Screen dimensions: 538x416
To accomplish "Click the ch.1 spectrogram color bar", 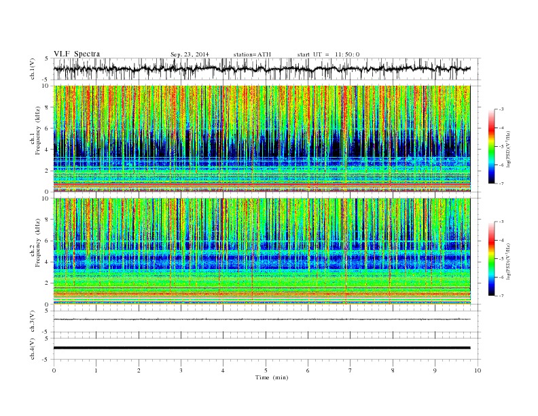I will point(491,146).
